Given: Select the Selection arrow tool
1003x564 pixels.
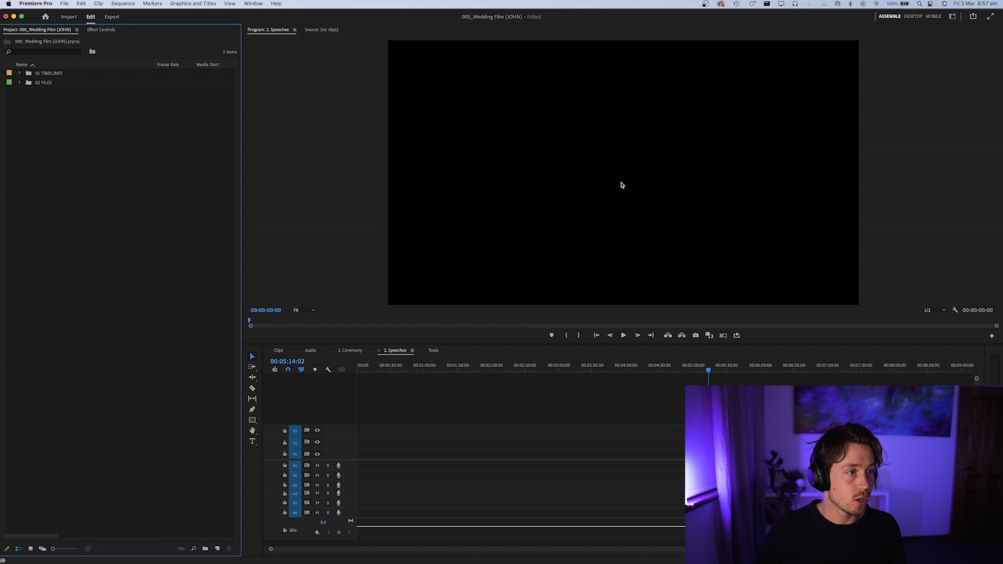Looking at the screenshot, I should click(252, 356).
